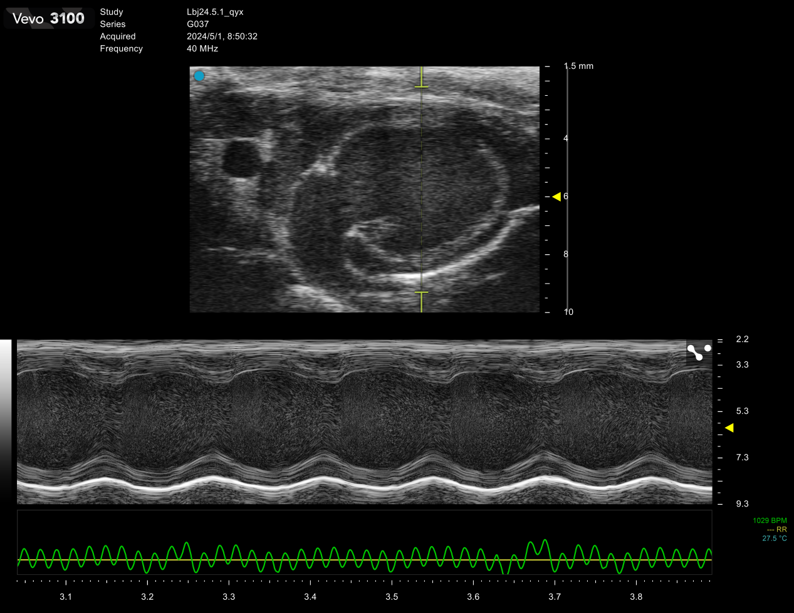
Task: Click the dark round vessel in B-mode image
Action: tap(243, 158)
